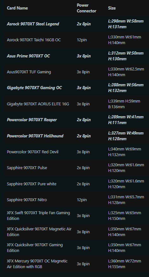Click XFX Quicksilver Magnetic Air Edition name
The height and width of the screenshot is (277, 149).
[x=39, y=232]
